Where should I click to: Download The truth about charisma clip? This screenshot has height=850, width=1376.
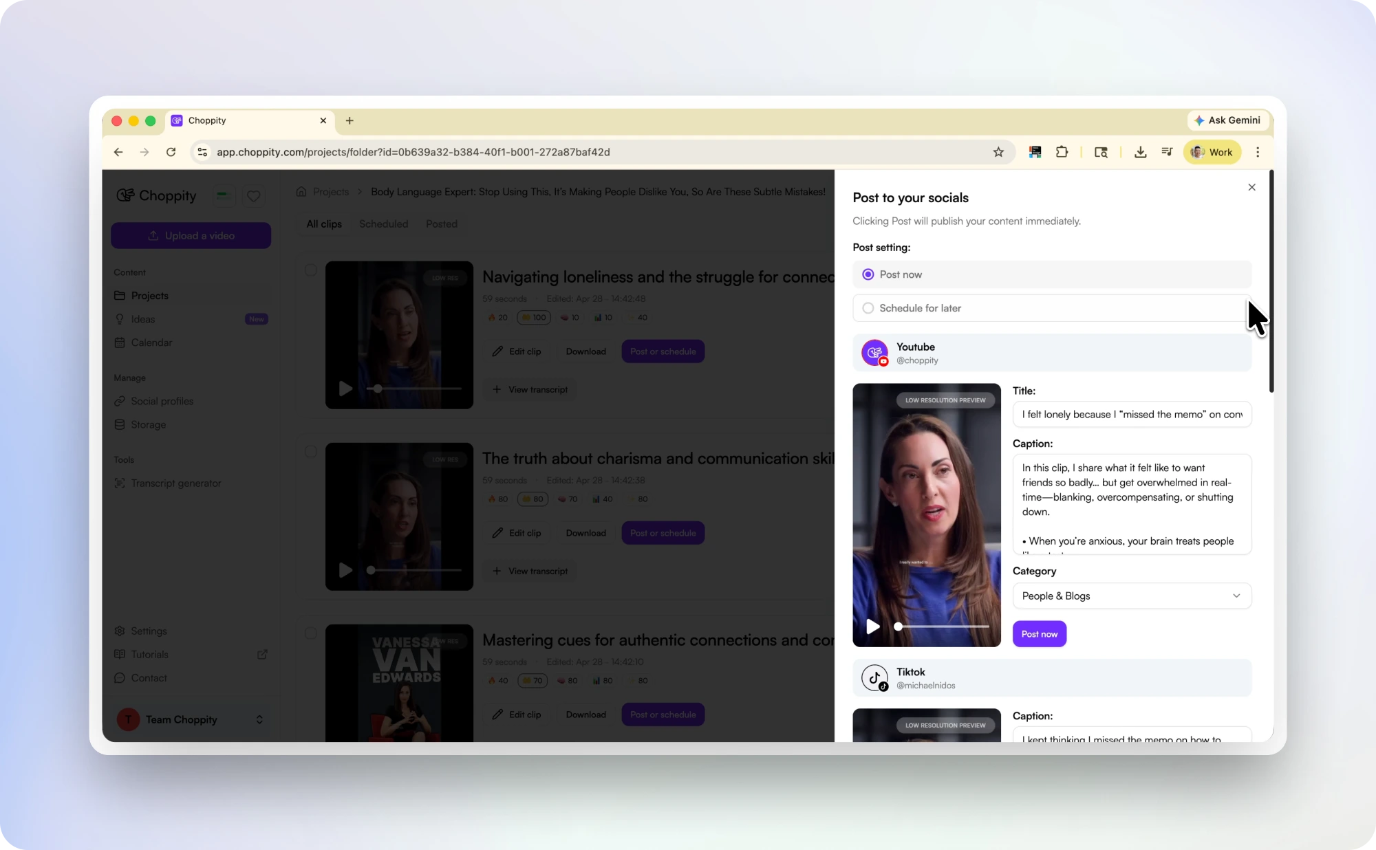coord(586,533)
